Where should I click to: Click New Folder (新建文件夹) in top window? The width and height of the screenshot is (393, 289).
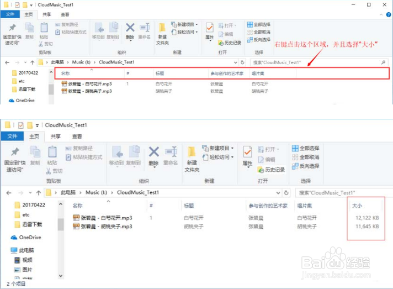point(162,34)
